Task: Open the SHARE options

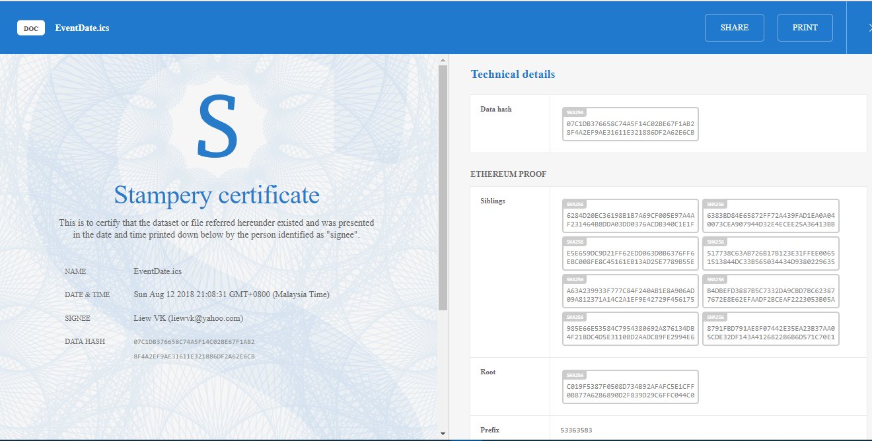Action: [x=735, y=28]
